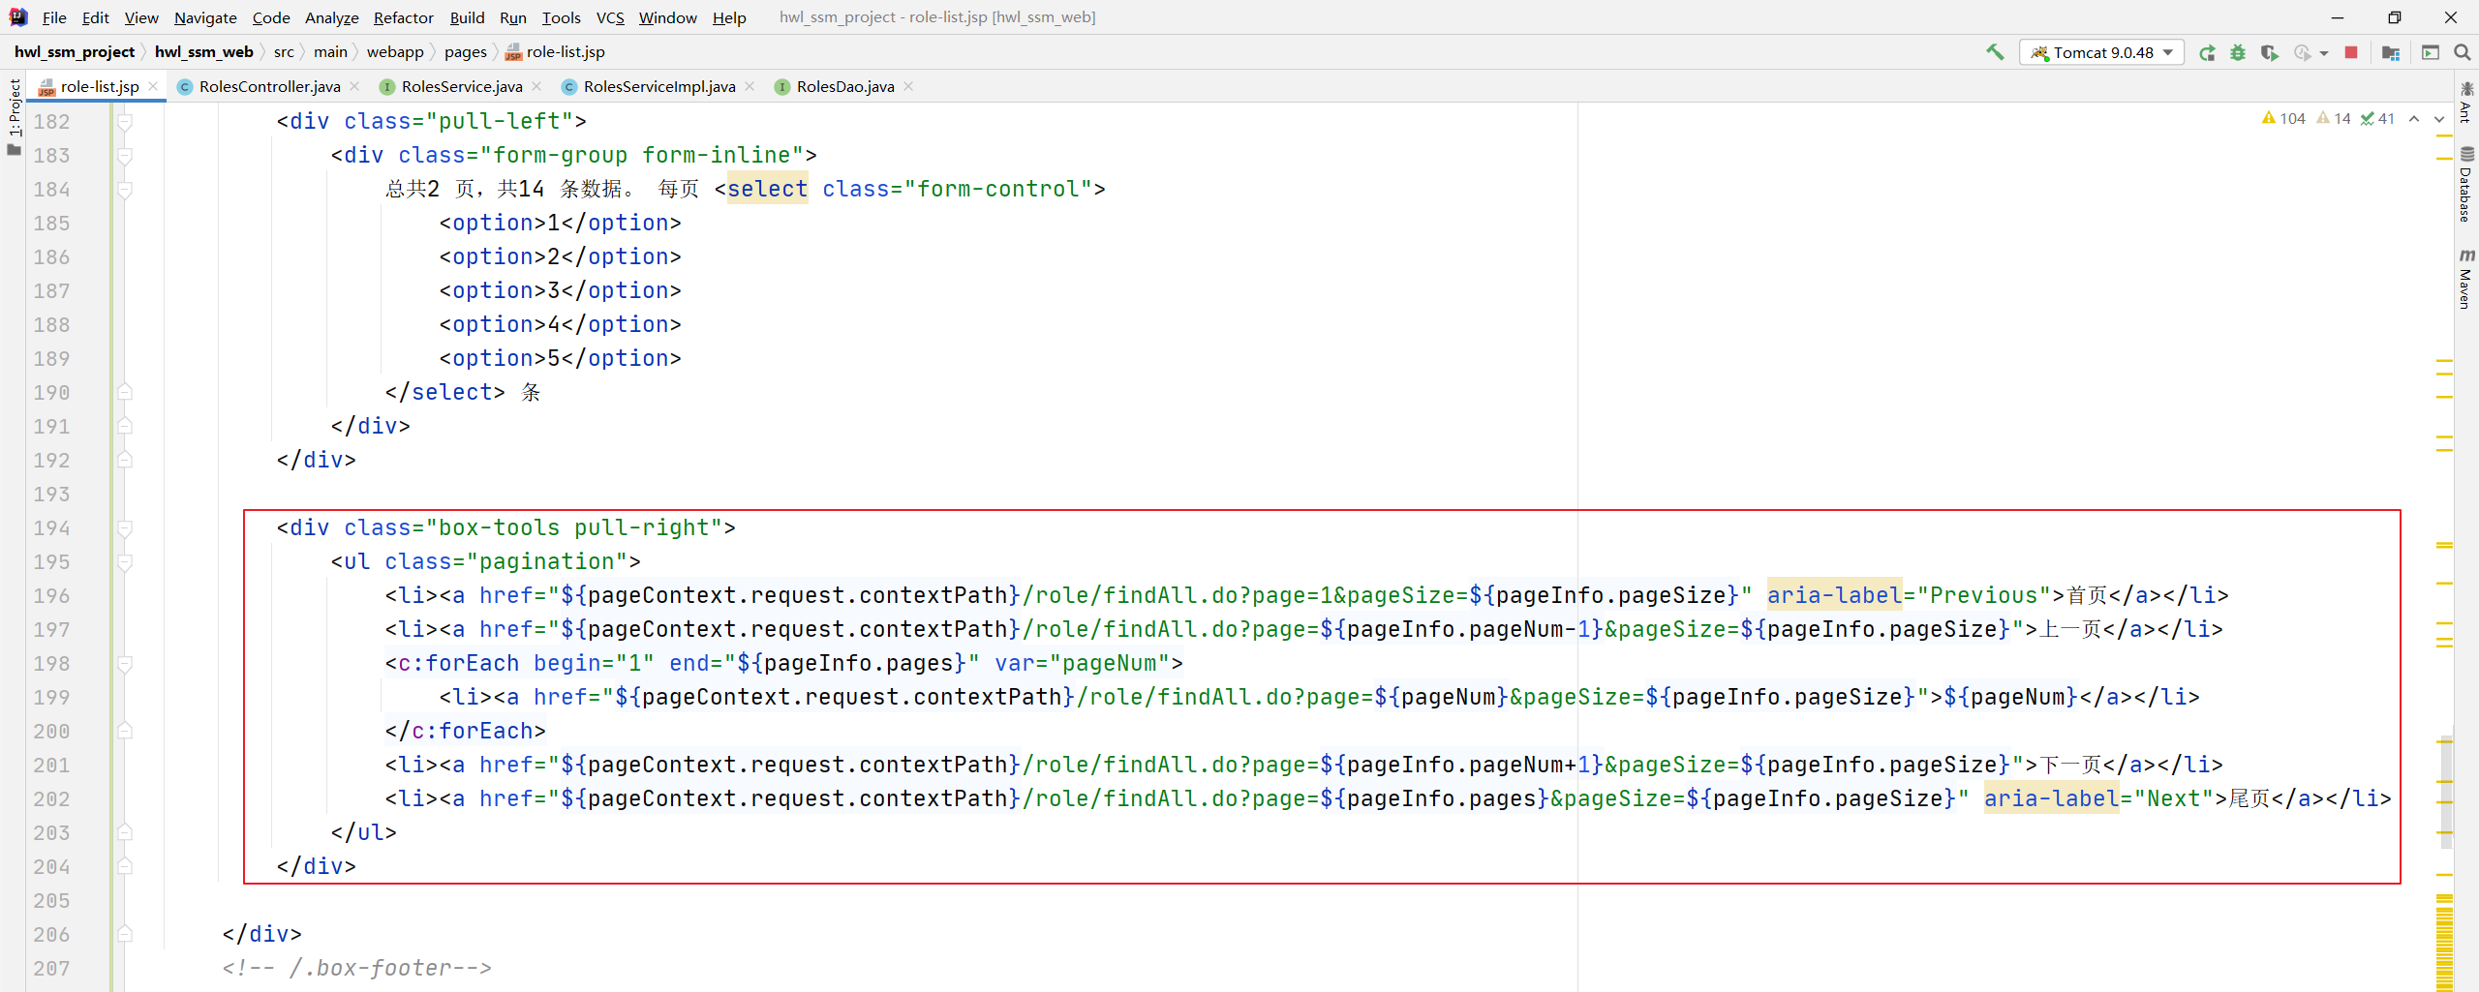Screen dimensions: 2479x992
Task: Click the 41 typos indicator
Action: (2377, 118)
